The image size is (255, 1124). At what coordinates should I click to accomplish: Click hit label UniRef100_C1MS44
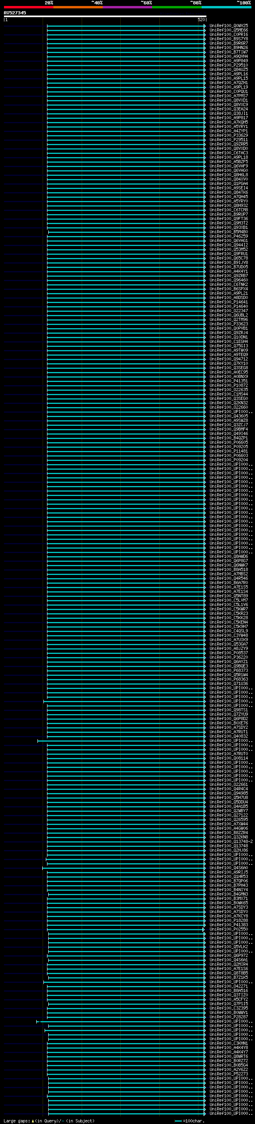coord(229,394)
